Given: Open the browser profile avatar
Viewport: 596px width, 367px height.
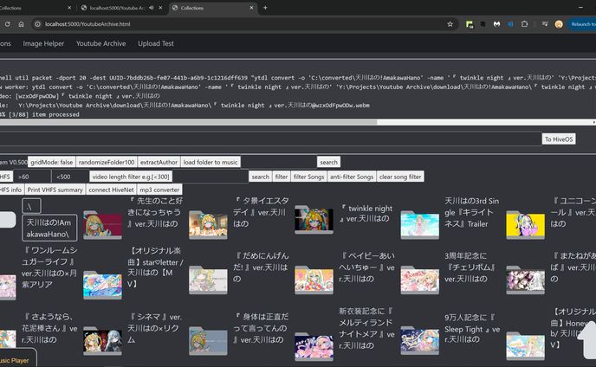Looking at the screenshot, I should click(x=559, y=24).
